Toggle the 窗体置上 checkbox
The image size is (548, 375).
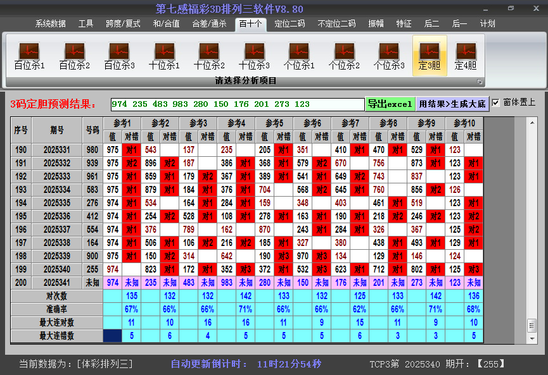496,102
